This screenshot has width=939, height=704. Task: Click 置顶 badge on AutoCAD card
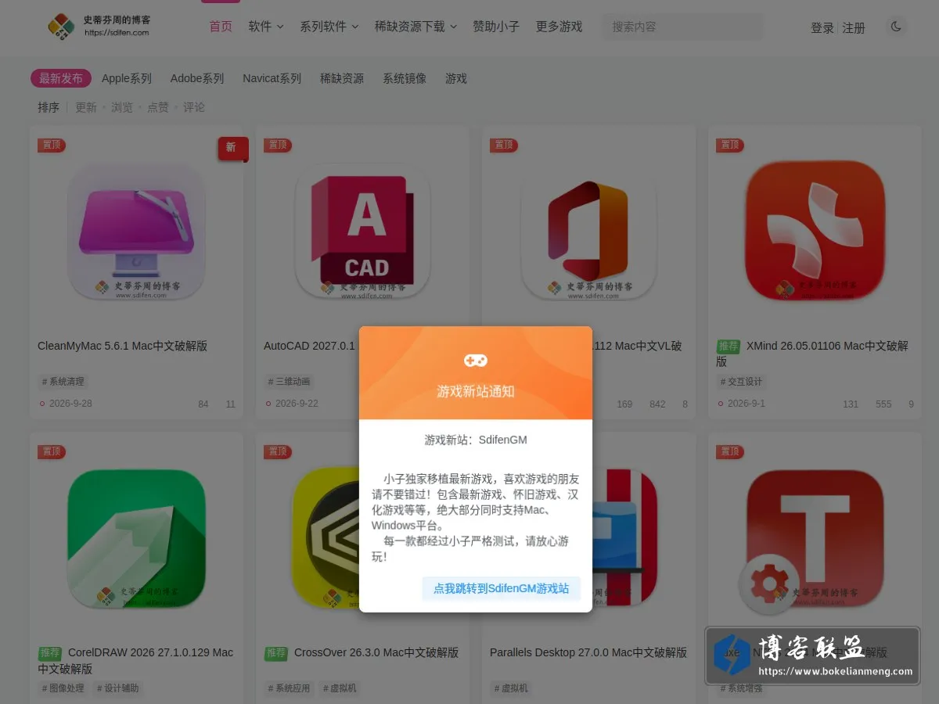click(278, 145)
